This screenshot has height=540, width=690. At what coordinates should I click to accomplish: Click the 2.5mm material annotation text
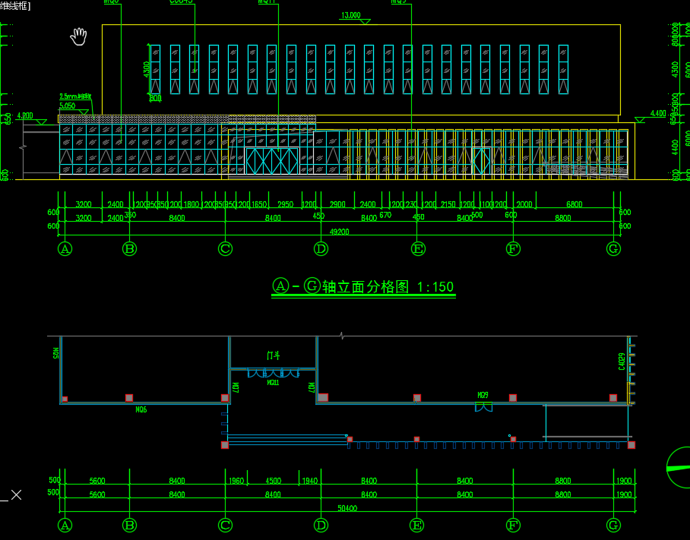point(76,96)
